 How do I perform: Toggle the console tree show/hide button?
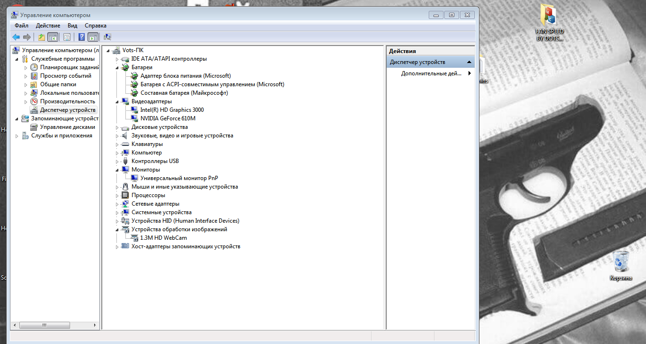tap(53, 37)
